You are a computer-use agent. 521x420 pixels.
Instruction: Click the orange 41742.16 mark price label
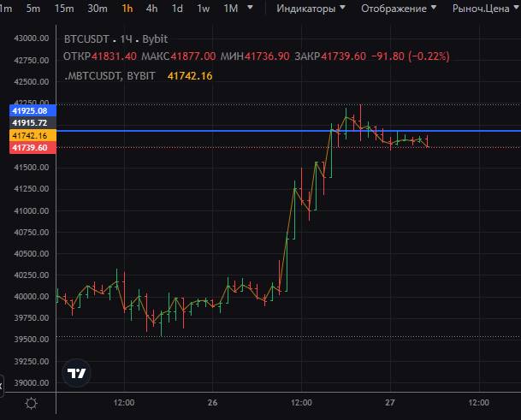[33, 135]
